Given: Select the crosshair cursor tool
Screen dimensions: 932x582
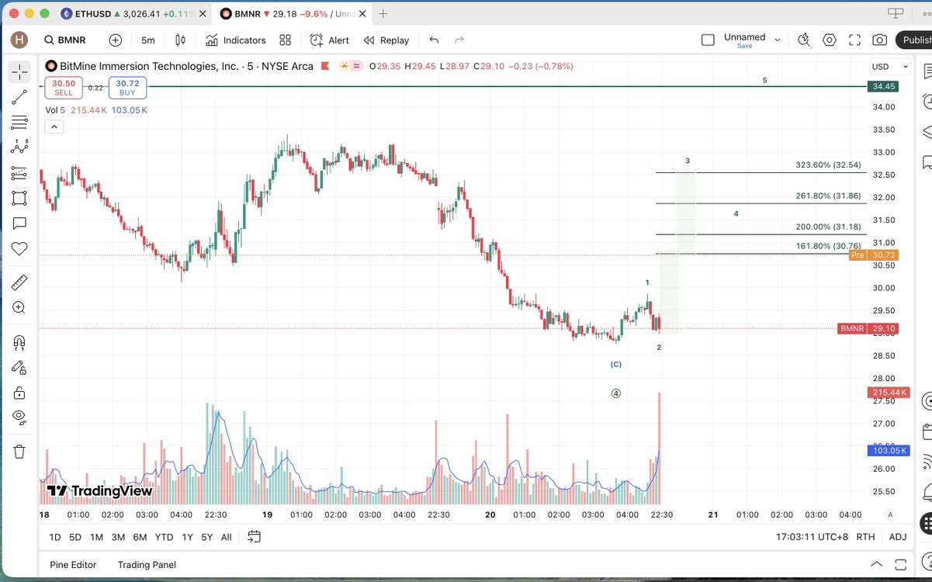Looking at the screenshot, I should tap(19, 72).
